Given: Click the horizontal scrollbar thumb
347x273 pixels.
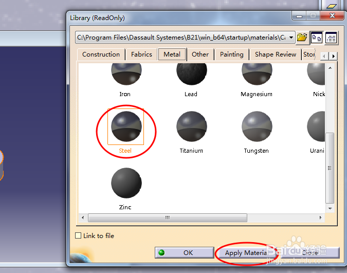Looking at the screenshot, I should (x=168, y=217).
